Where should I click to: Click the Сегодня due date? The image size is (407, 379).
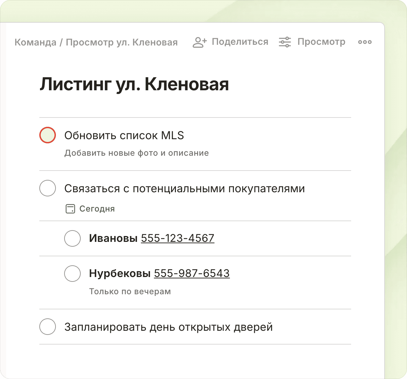point(97,209)
